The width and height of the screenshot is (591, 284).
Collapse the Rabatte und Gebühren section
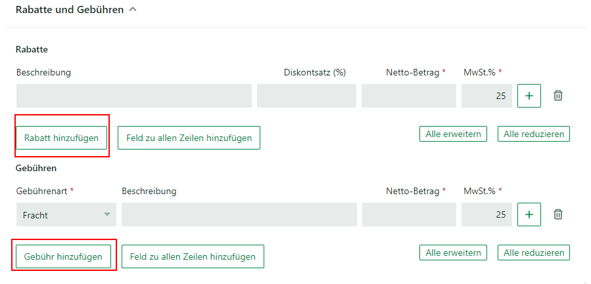(x=133, y=10)
